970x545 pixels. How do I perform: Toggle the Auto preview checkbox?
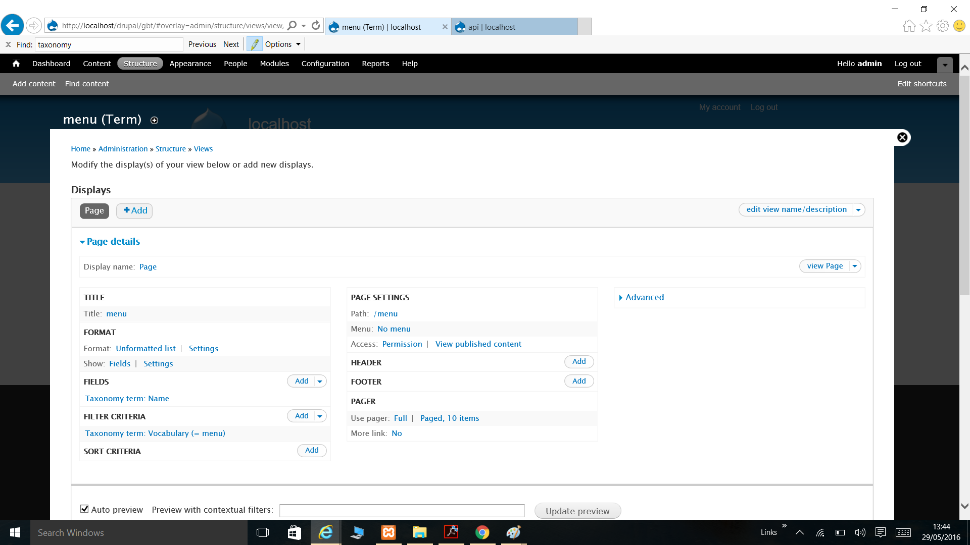tap(85, 509)
